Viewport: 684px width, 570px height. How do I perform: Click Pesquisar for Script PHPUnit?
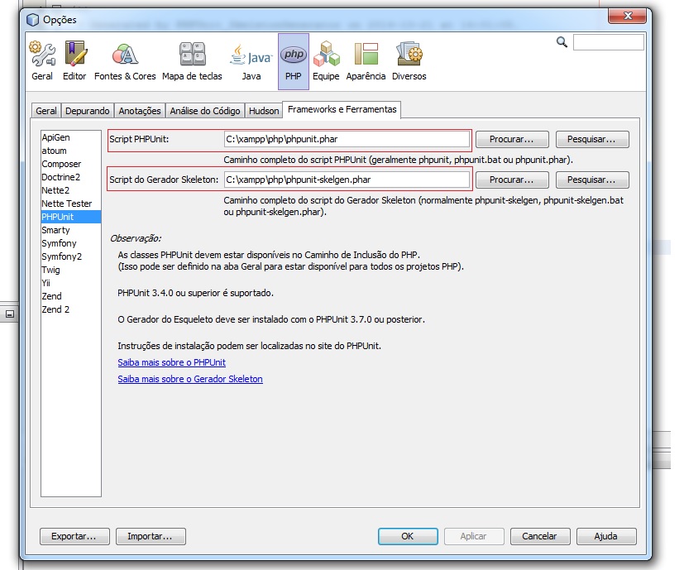point(592,139)
